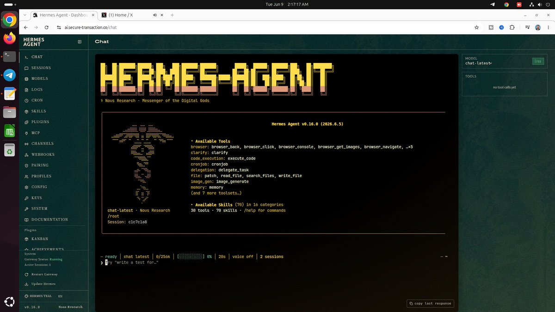The image size is (555, 312).
Task: Open a new browser tab
Action: 172,15
